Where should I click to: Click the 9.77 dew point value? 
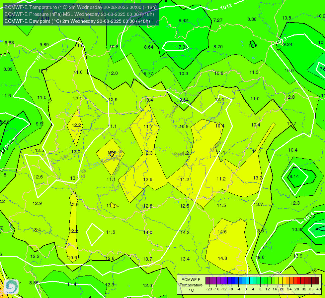tap(148, 74)
